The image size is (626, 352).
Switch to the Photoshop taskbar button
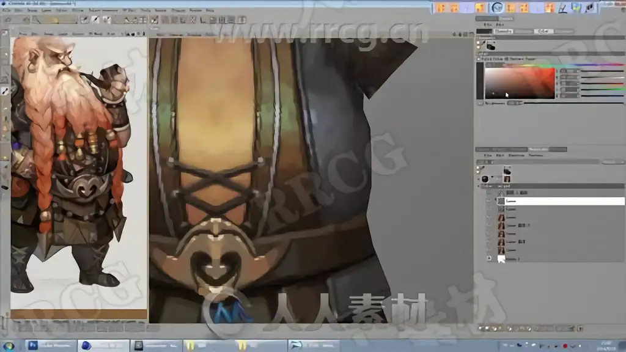coord(51,346)
